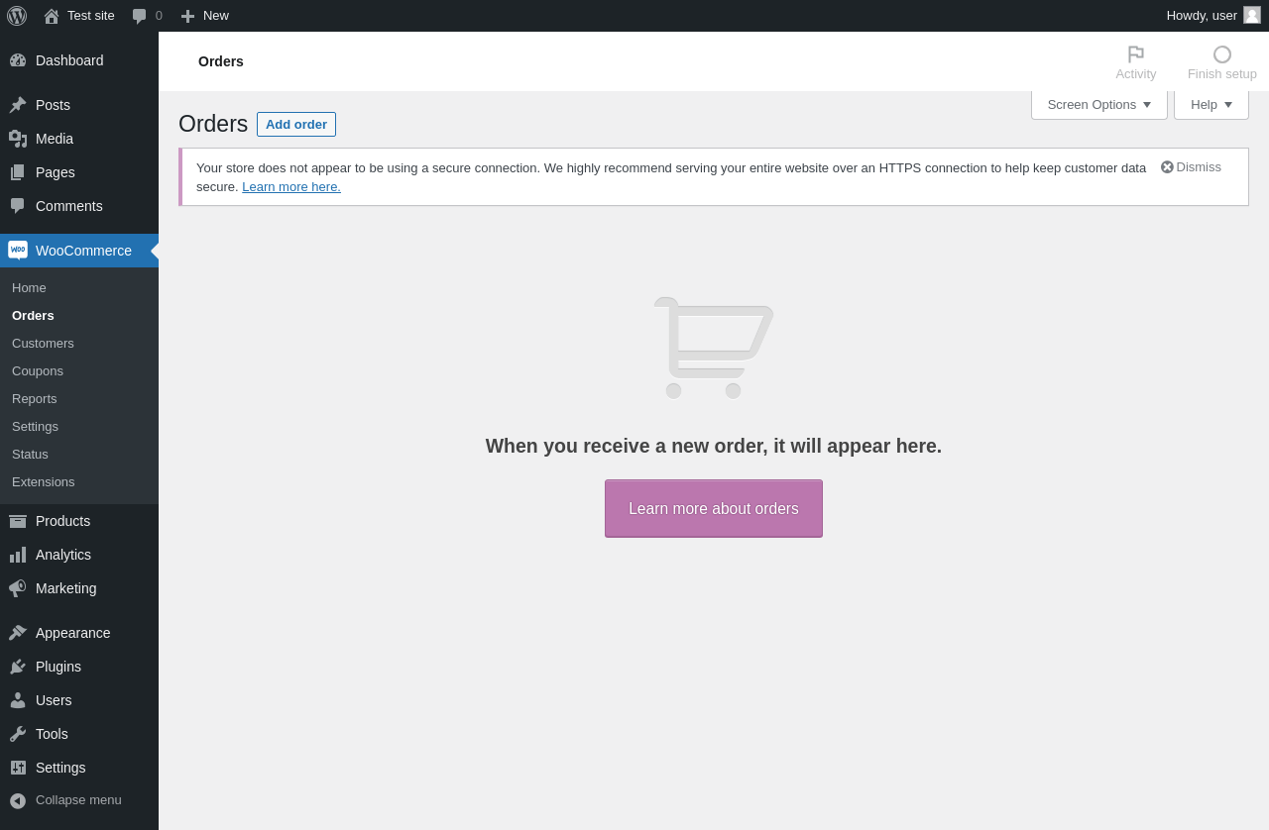Open WooCommerce Settings submenu item
1269x830 pixels.
35,427
